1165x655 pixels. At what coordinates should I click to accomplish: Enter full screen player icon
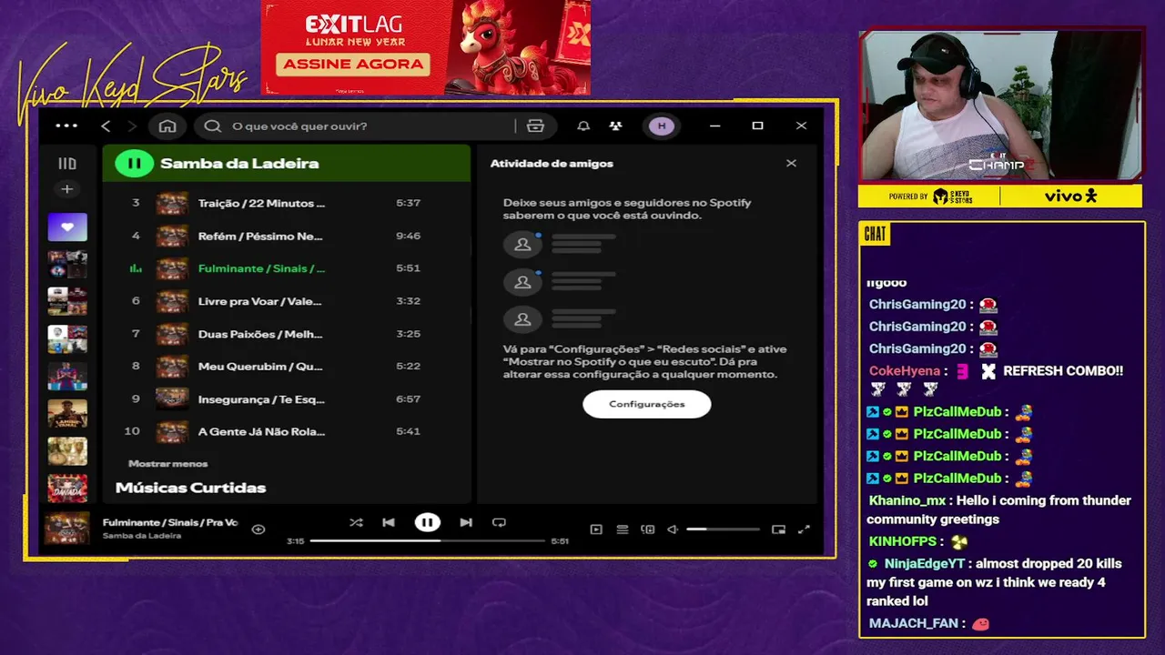coord(804,529)
